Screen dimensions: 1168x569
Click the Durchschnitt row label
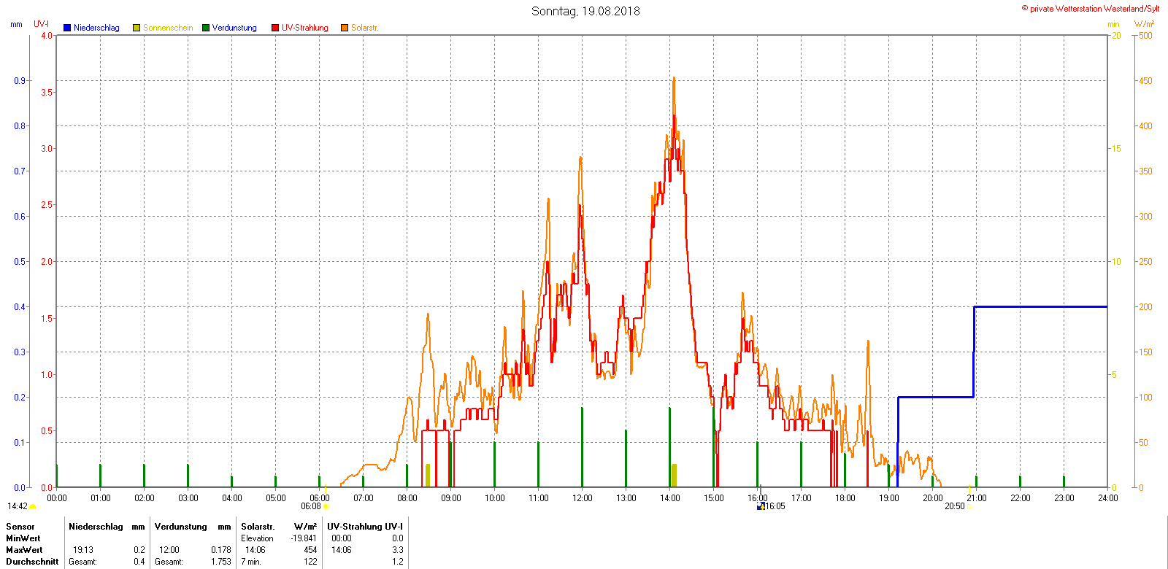(x=32, y=562)
